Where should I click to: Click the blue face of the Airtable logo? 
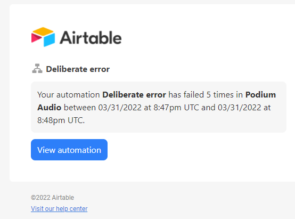pos(50,40)
